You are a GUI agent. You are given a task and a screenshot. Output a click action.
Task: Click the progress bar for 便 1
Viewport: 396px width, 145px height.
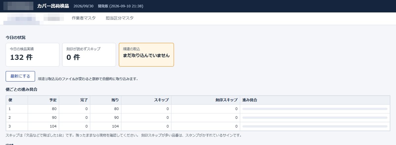point(315,109)
